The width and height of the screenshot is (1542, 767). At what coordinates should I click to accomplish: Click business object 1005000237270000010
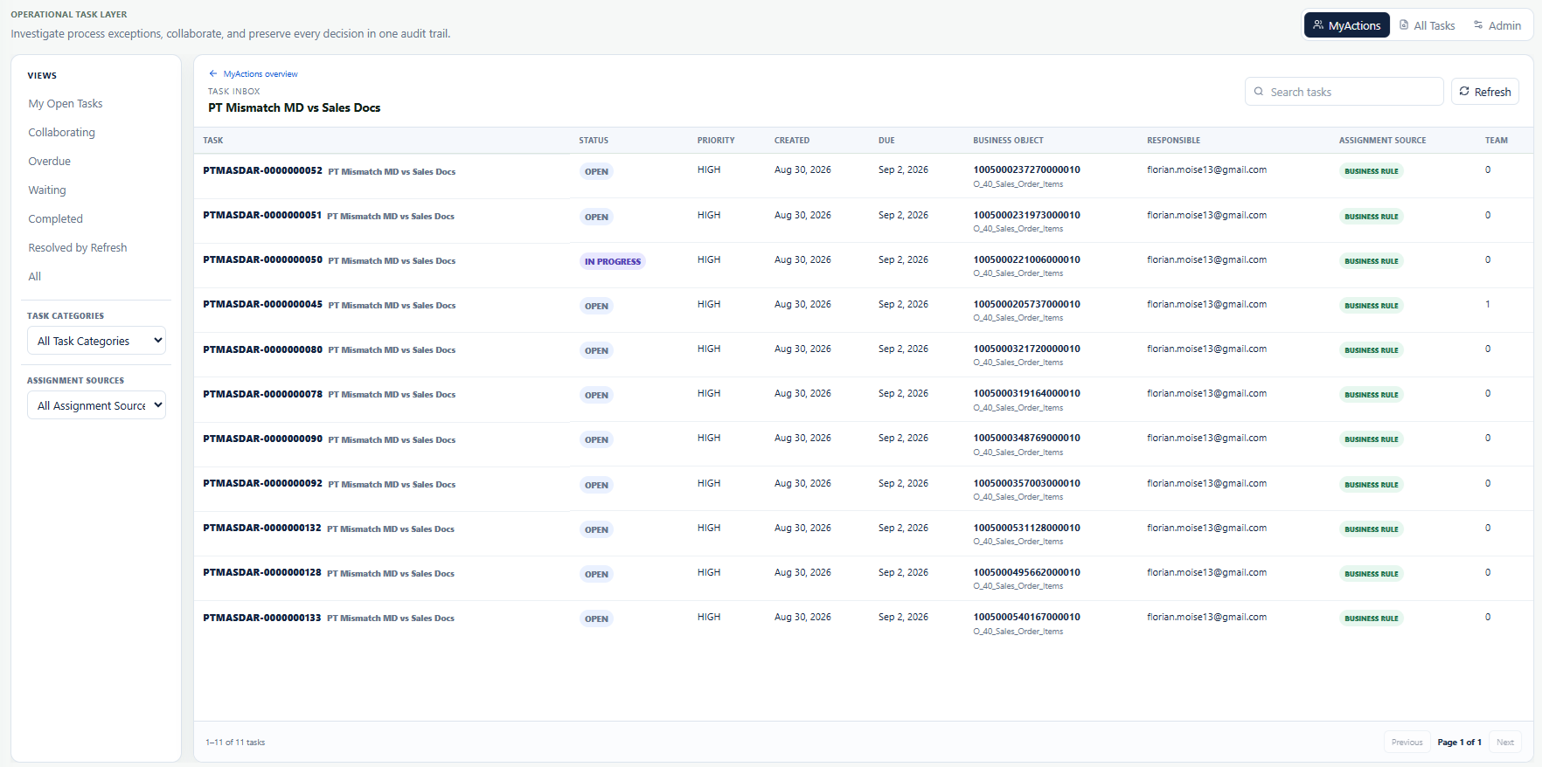point(1026,170)
